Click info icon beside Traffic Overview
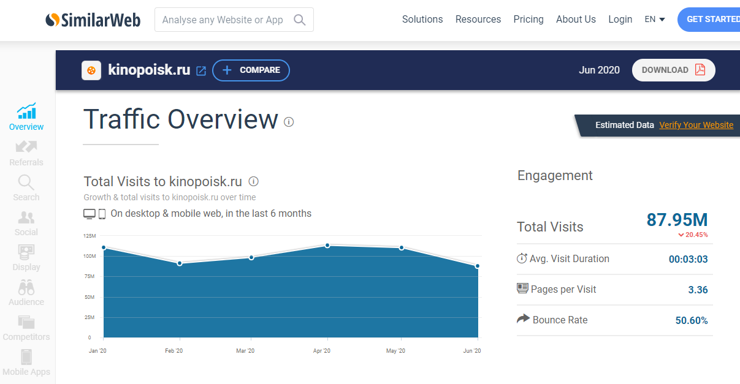 coord(289,122)
